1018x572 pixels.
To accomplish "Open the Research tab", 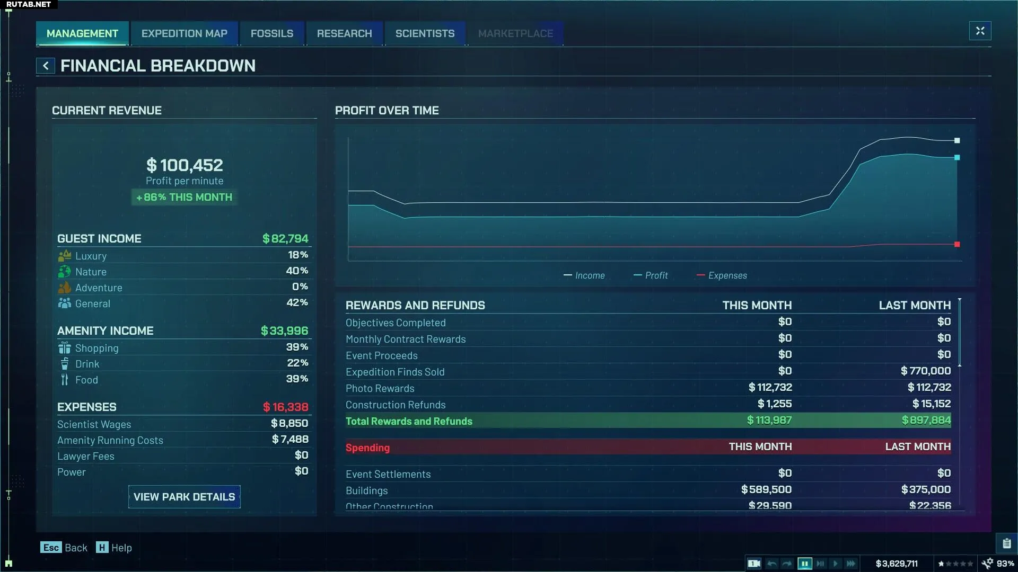I will coord(344,33).
